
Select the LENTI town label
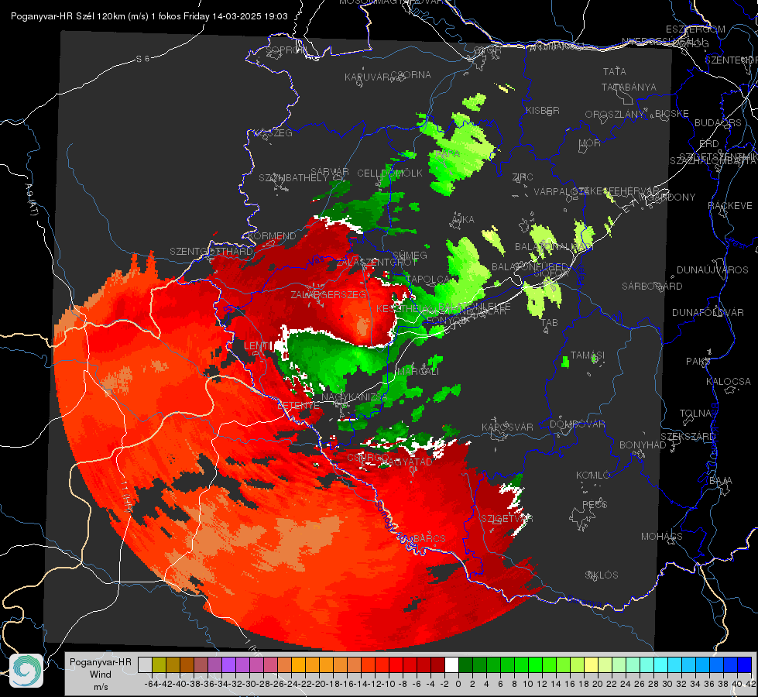point(258,346)
